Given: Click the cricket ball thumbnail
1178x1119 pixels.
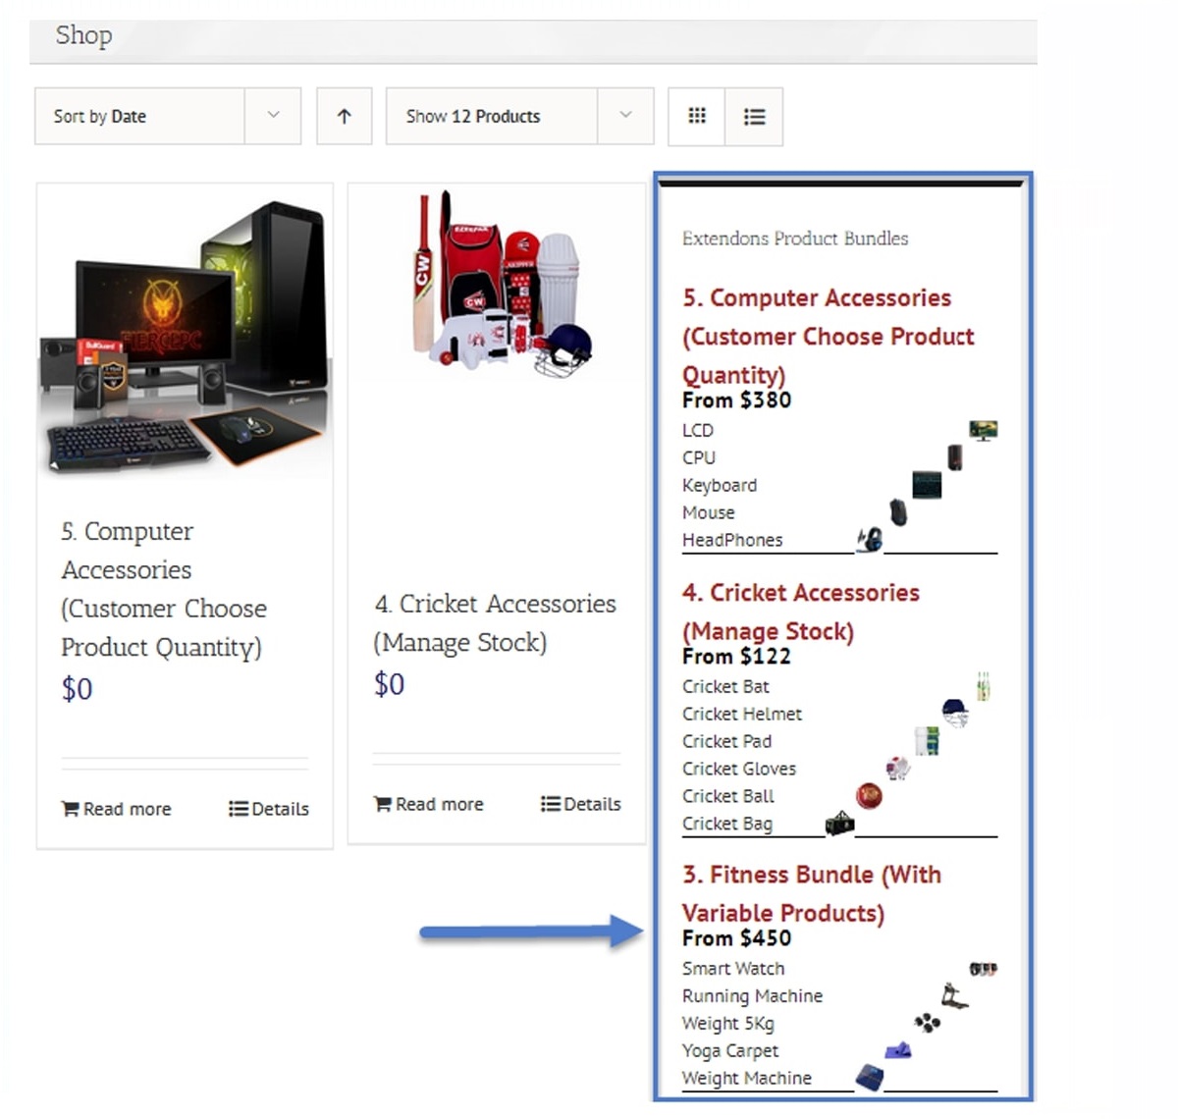Looking at the screenshot, I should click(869, 796).
